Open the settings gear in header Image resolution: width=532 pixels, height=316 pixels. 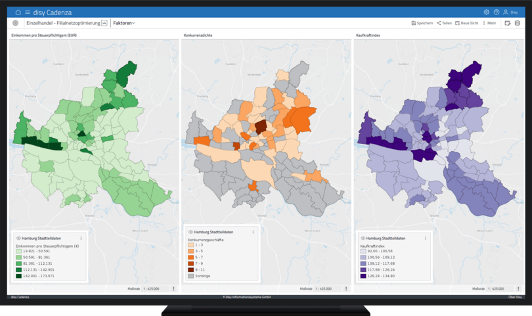(487, 12)
